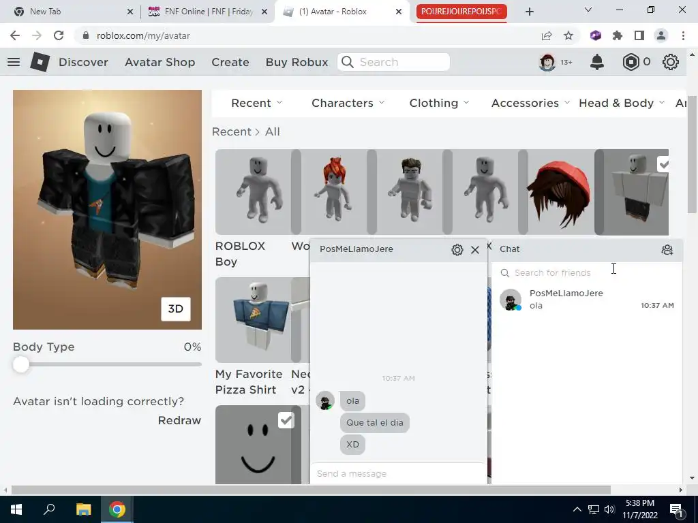698x523 pixels.
Task: Open Windows taskbar search
Action: (x=49, y=508)
